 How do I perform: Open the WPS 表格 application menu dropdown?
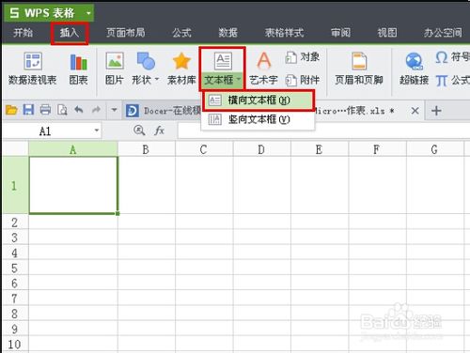click(x=88, y=13)
